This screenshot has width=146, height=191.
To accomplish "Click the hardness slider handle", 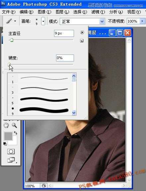I will (9, 64).
